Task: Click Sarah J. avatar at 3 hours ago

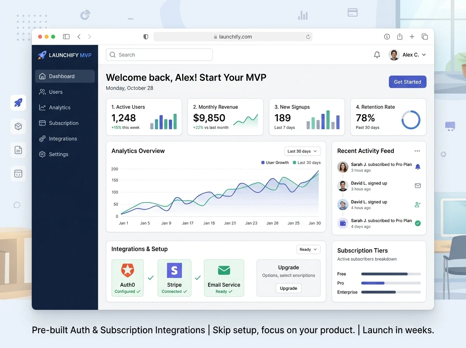Action: tap(343, 167)
